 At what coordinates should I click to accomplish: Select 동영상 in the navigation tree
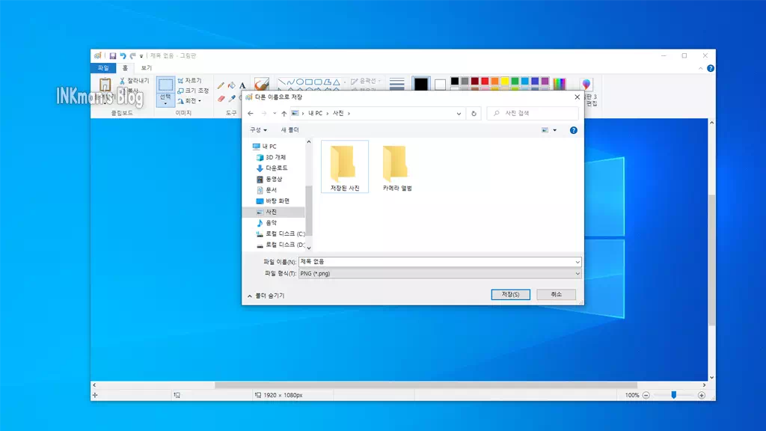[269, 180]
